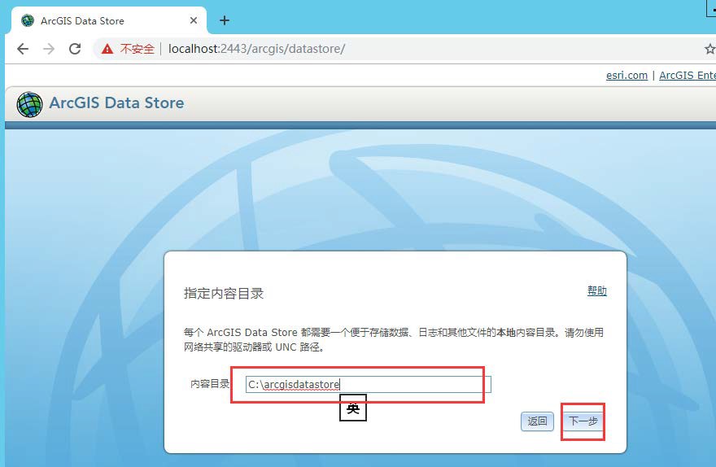Click the ArcGIS Data Store header title
Viewport: 716px width, 467px height.
116,103
